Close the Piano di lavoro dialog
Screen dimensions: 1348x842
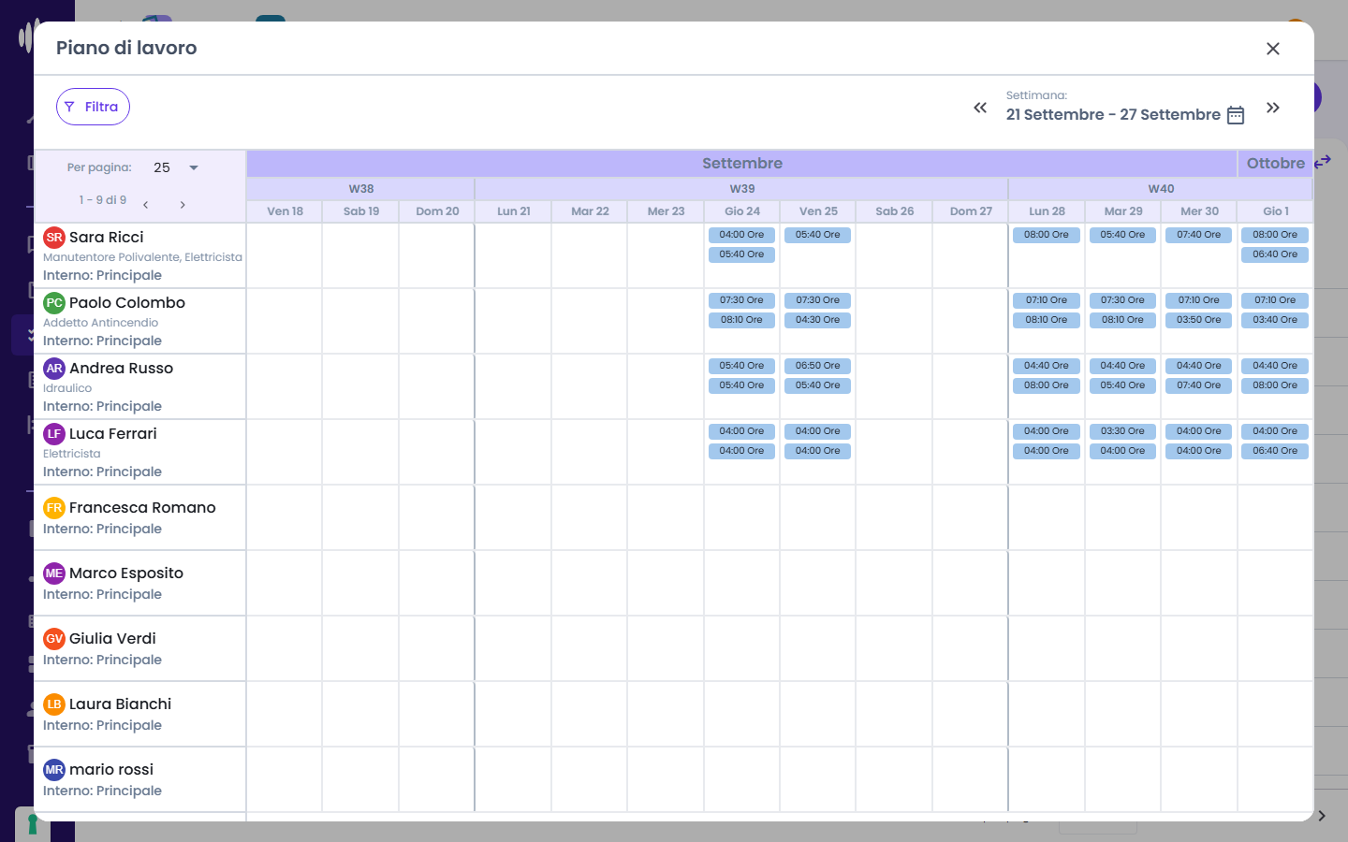(x=1273, y=49)
